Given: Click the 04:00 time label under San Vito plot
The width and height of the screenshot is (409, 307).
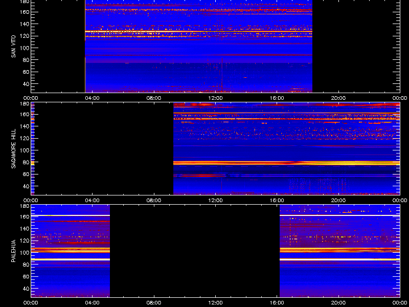Looking at the screenshot, I should coord(93,98).
